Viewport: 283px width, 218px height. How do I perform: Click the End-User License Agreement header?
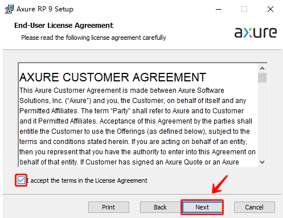pyautogui.click(x=64, y=26)
